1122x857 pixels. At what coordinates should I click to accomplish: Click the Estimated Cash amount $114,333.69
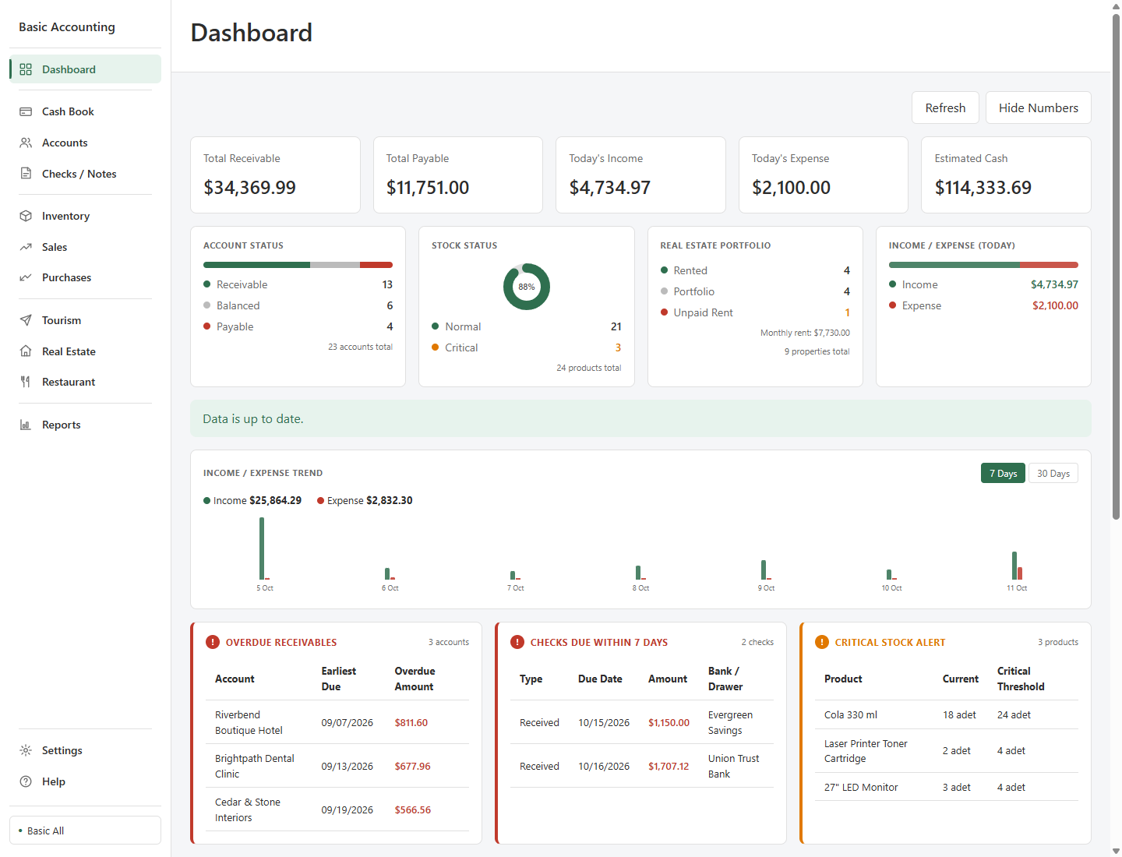tap(983, 188)
